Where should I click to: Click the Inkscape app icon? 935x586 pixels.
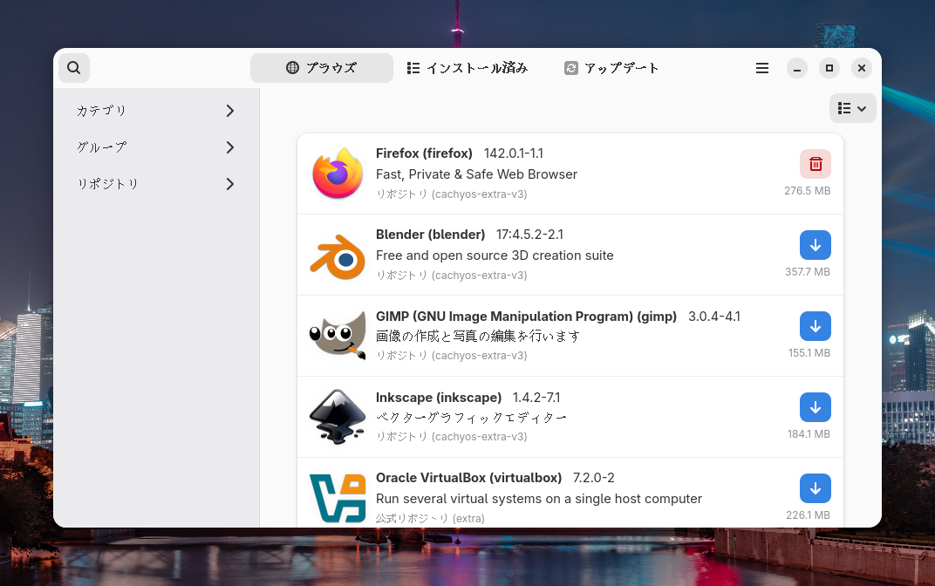(x=338, y=417)
